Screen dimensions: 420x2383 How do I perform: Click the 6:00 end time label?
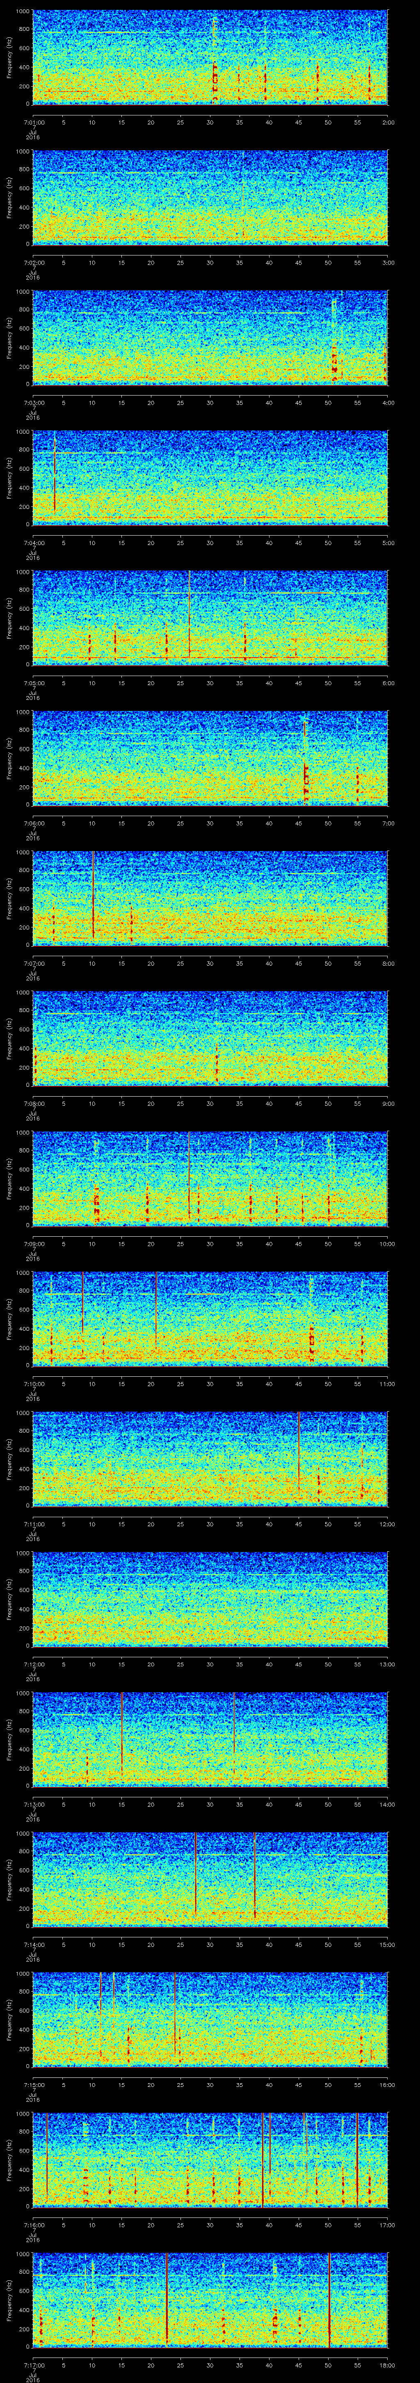click(x=388, y=683)
